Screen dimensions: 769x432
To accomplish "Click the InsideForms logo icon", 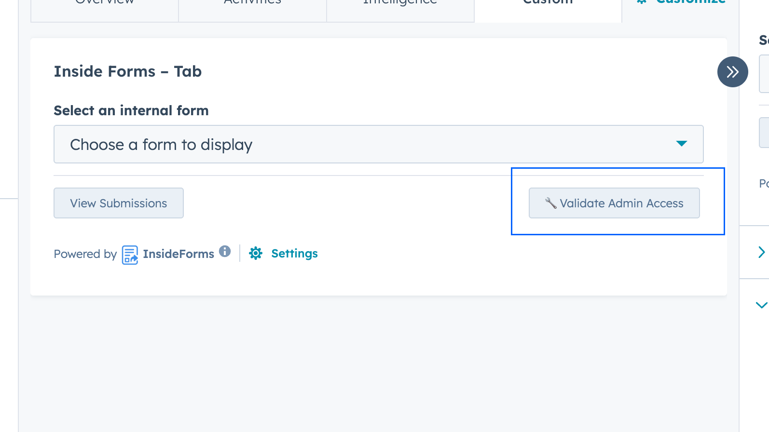I will click(x=130, y=255).
